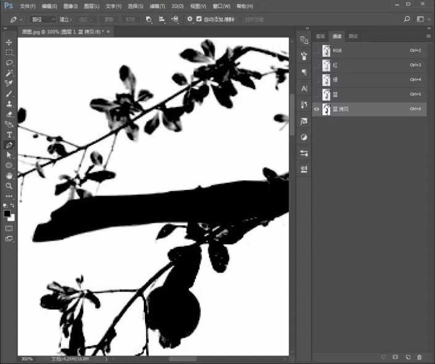The image size is (435, 364).
Task: Delete current channel with trash icon
Action: (x=420, y=357)
